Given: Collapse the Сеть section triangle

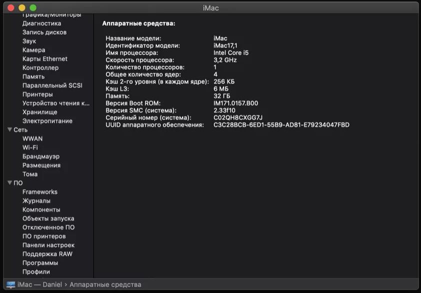Looking at the screenshot, I should pyautogui.click(x=9, y=130).
